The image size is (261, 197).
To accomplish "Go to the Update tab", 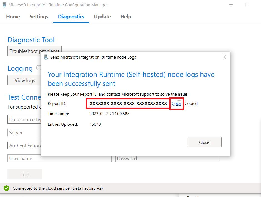I will point(102,17).
